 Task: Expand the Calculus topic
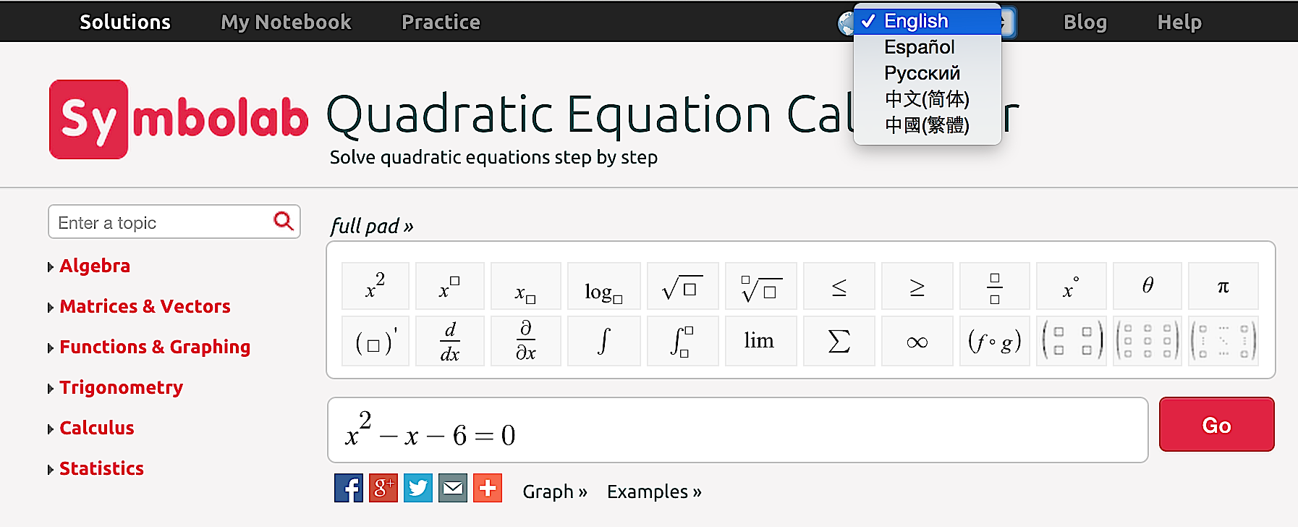pyautogui.click(x=97, y=428)
